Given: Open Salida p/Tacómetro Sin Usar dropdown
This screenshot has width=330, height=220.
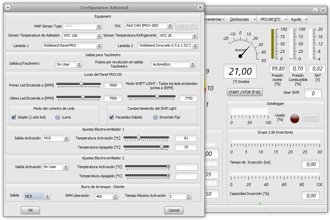Looking at the screenshot, I should tap(68, 64).
